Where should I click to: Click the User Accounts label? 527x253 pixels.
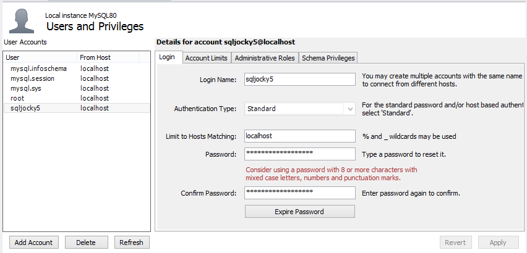(x=25, y=42)
